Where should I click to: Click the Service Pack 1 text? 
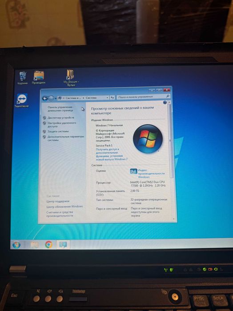104,145
